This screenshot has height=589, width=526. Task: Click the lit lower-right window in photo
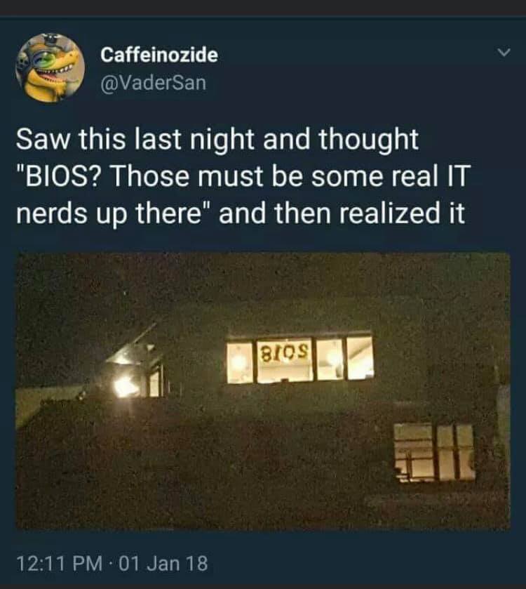(434, 452)
